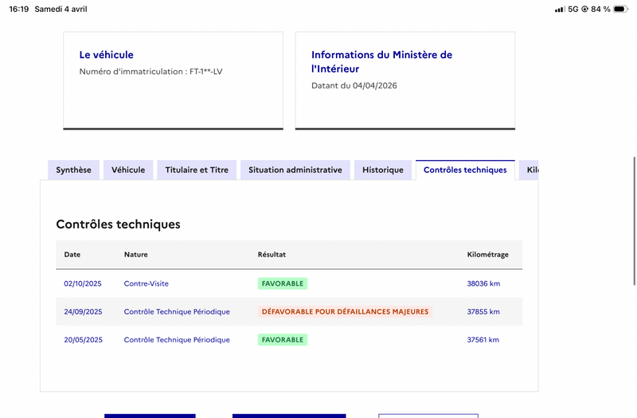Click Informations du Ministère de l'Intérieur heading
This screenshot has height=418, width=637.
coord(382,62)
